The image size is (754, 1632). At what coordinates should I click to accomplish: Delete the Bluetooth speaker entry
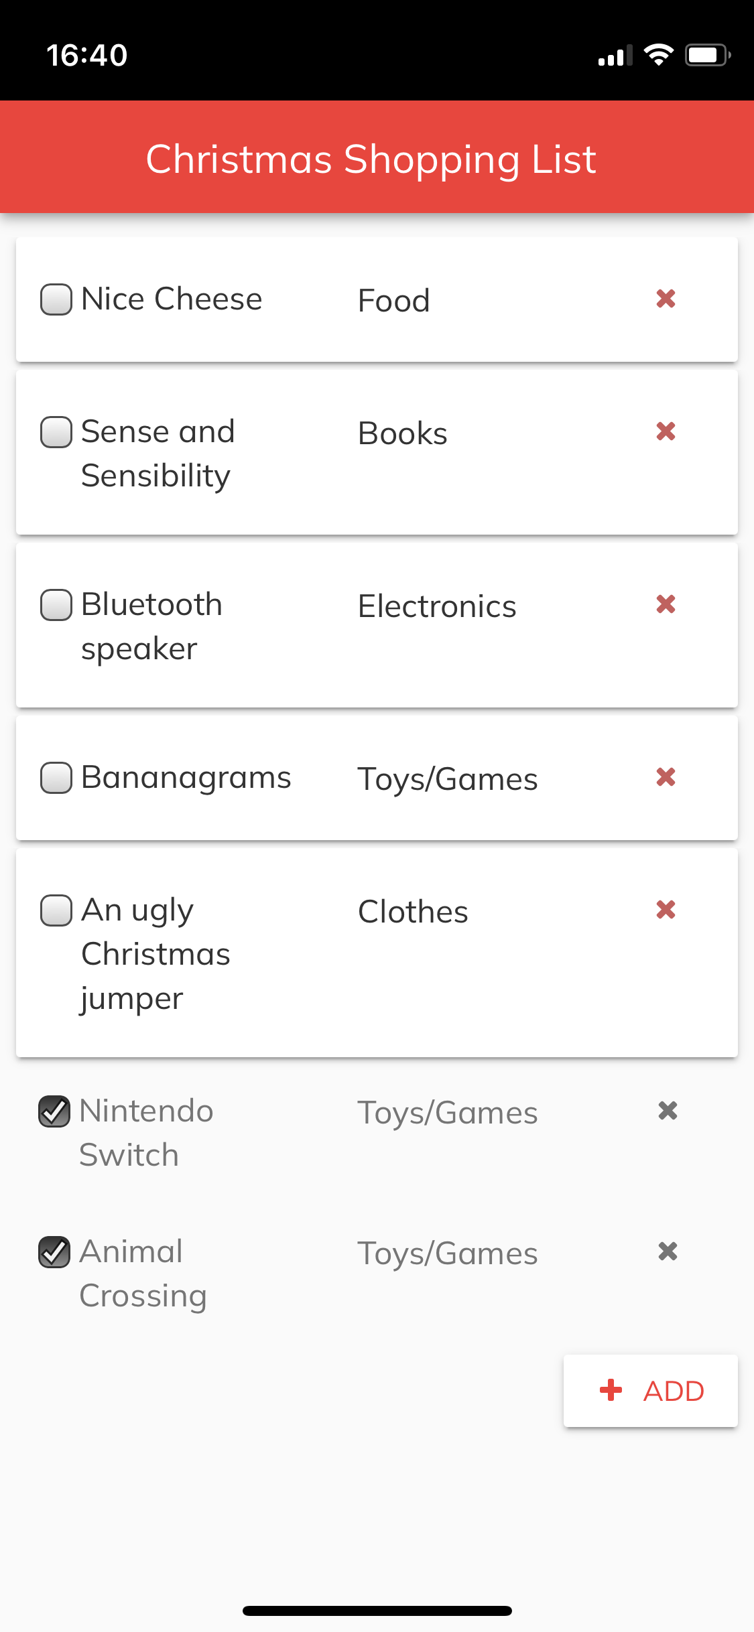point(666,604)
